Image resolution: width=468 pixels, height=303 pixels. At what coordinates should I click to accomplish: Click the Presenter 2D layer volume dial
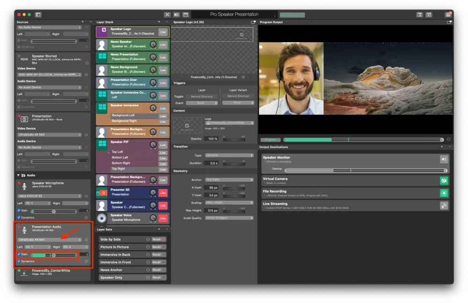tap(153, 193)
